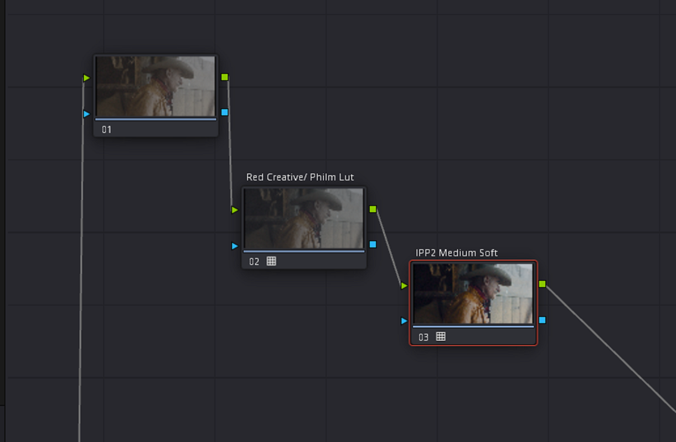Image resolution: width=676 pixels, height=442 pixels.
Task: Click the node number 03 label
Action: [x=424, y=337]
